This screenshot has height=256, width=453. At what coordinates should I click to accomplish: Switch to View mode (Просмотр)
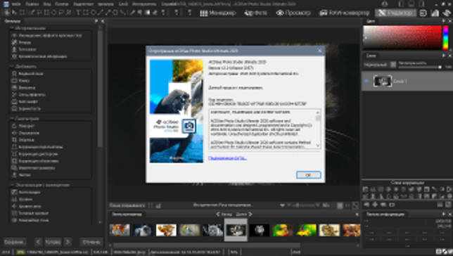293,13
